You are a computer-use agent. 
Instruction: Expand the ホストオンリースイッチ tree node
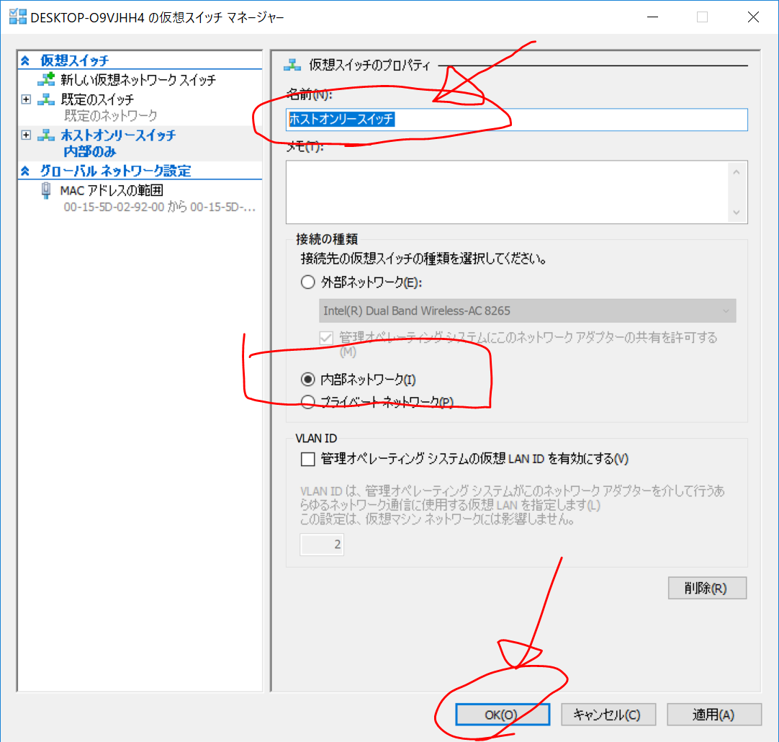click(x=27, y=135)
